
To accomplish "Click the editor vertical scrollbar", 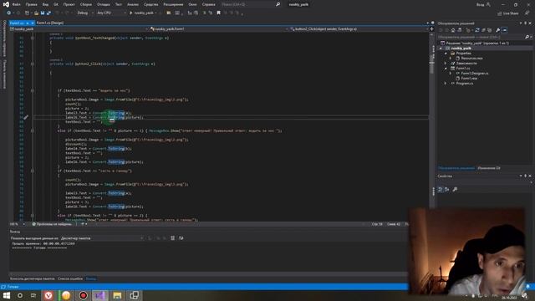I will [x=431, y=126].
